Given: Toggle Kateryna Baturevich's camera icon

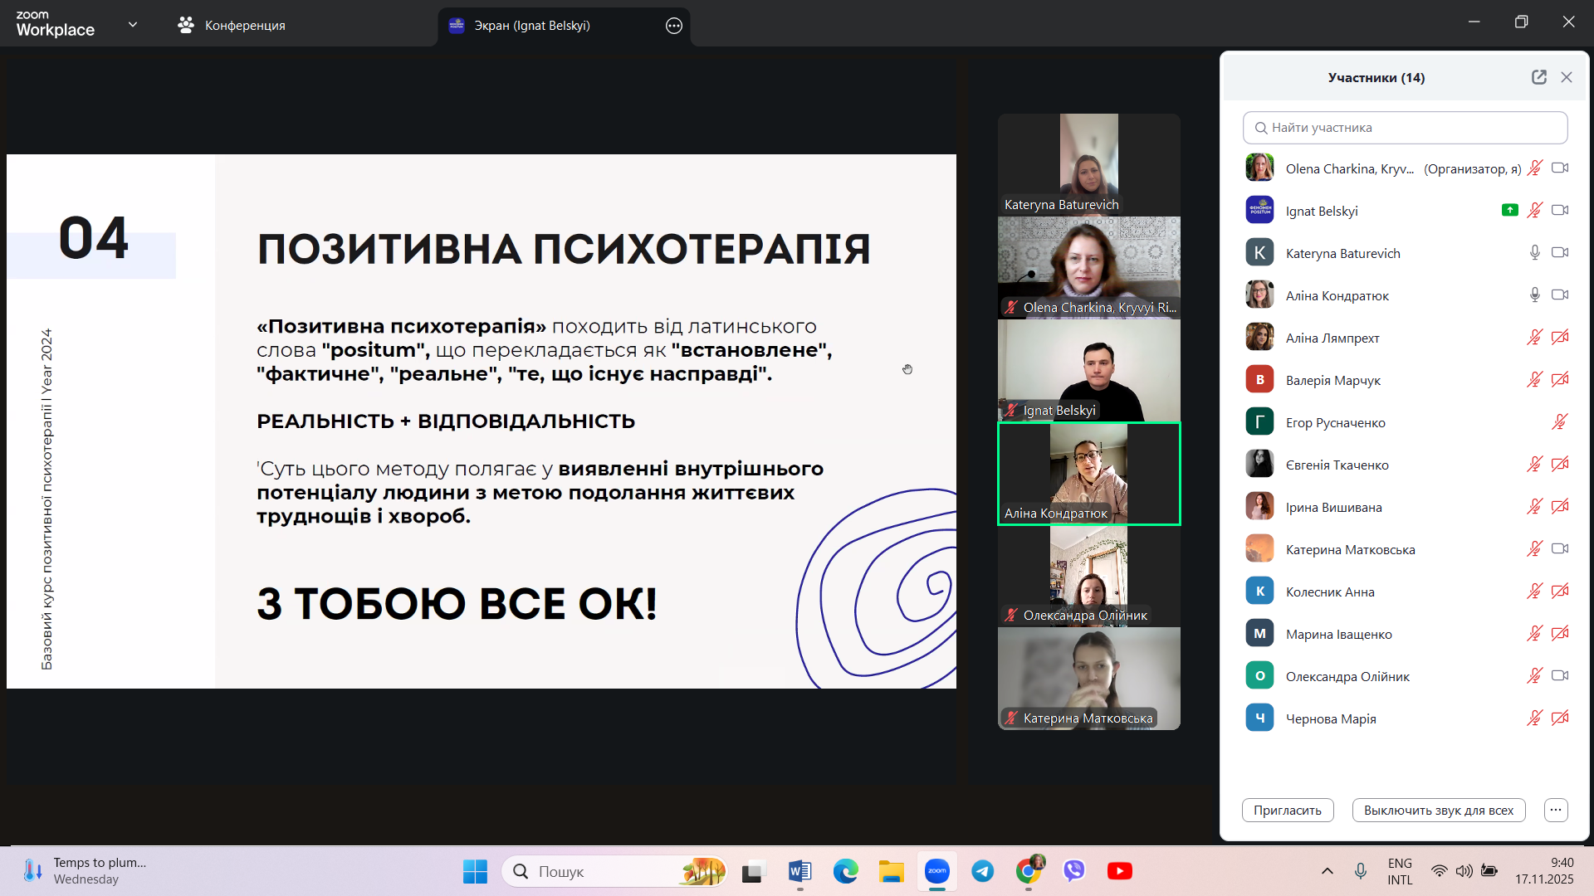Looking at the screenshot, I should pos(1560,253).
